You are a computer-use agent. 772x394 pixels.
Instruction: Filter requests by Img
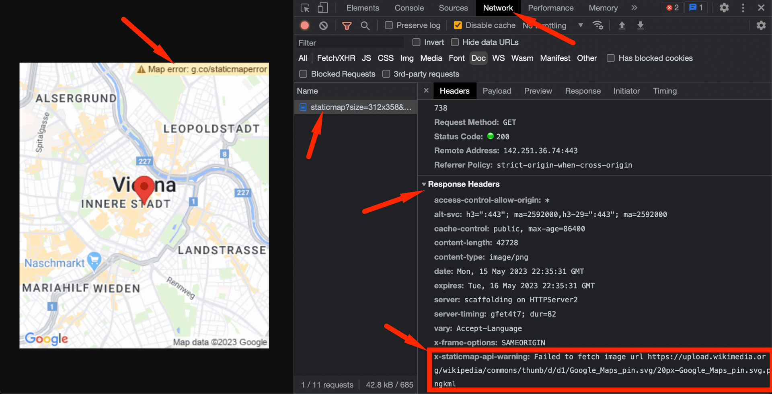pos(407,58)
